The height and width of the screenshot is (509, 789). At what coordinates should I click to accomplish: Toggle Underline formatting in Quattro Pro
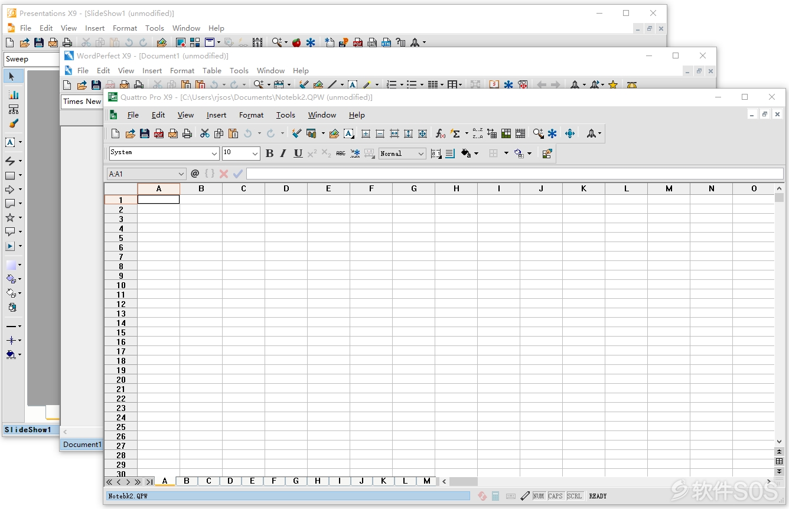click(298, 154)
